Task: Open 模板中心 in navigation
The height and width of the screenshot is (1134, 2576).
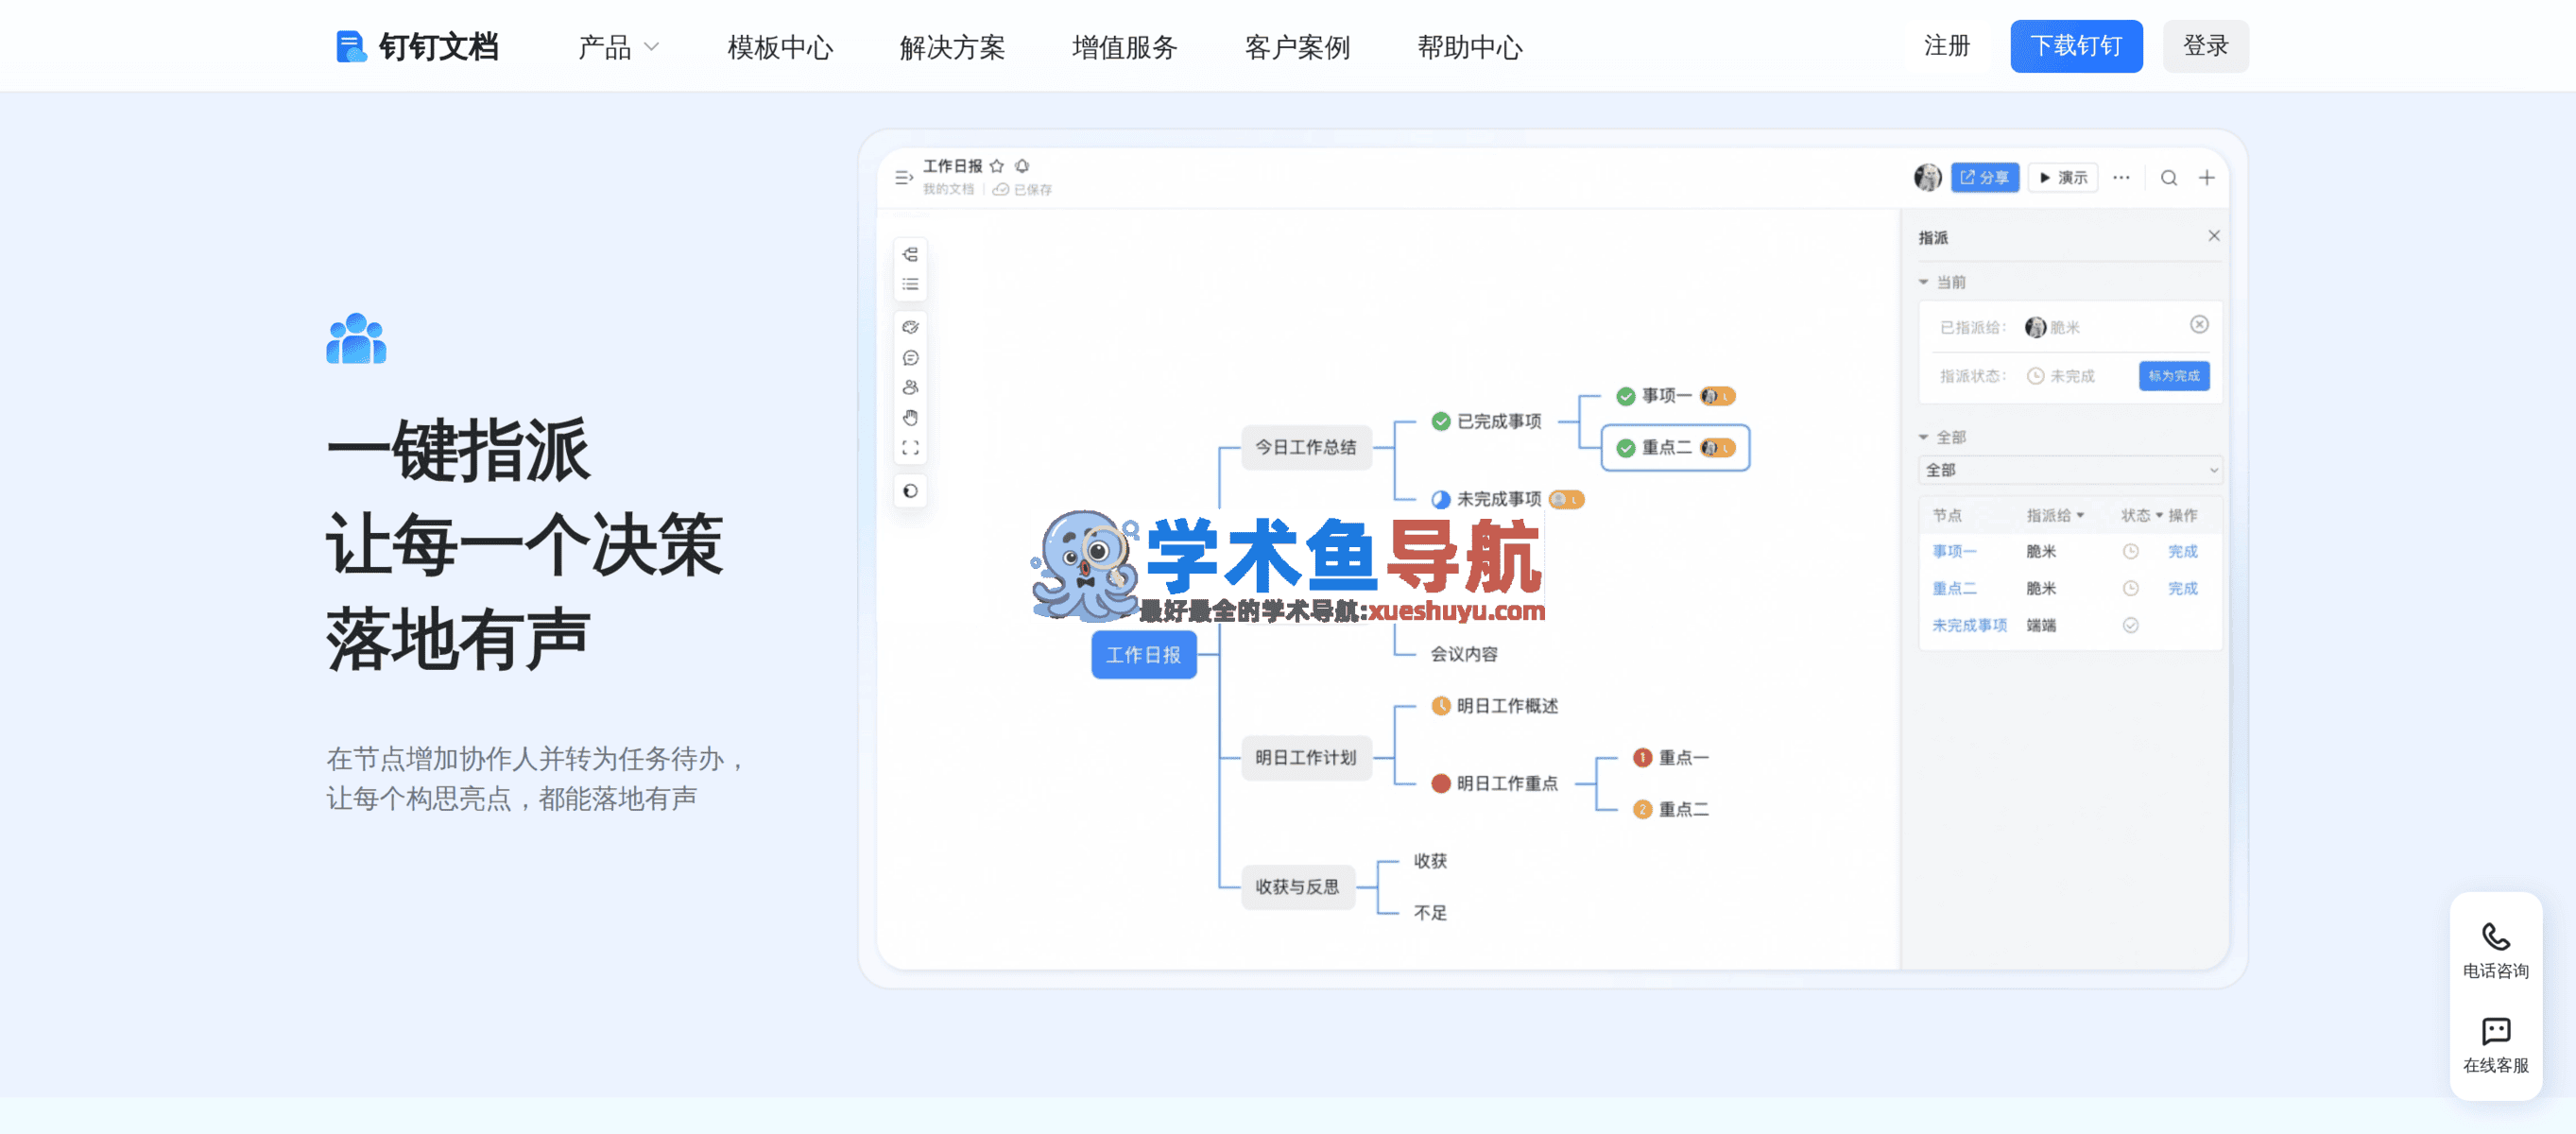Action: (780, 47)
